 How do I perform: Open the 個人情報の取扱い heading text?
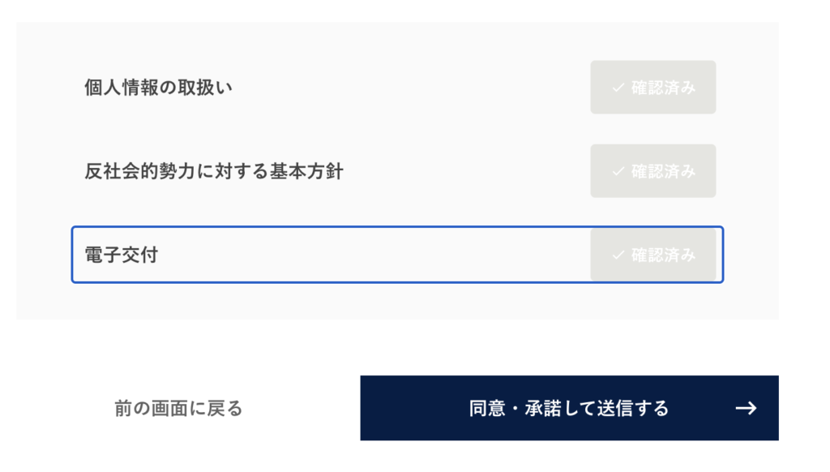pos(158,88)
